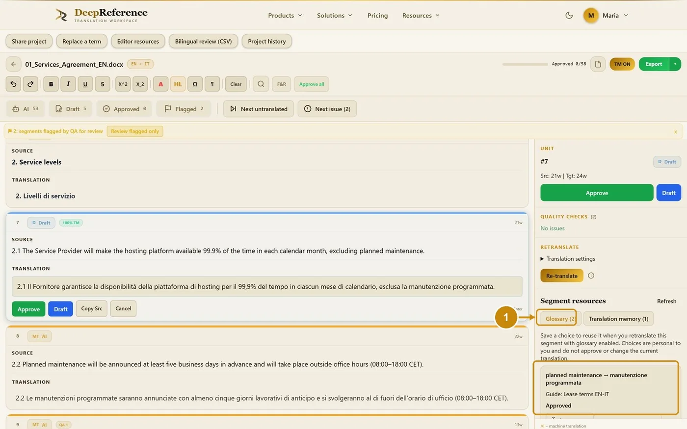Open Project history

(267, 41)
